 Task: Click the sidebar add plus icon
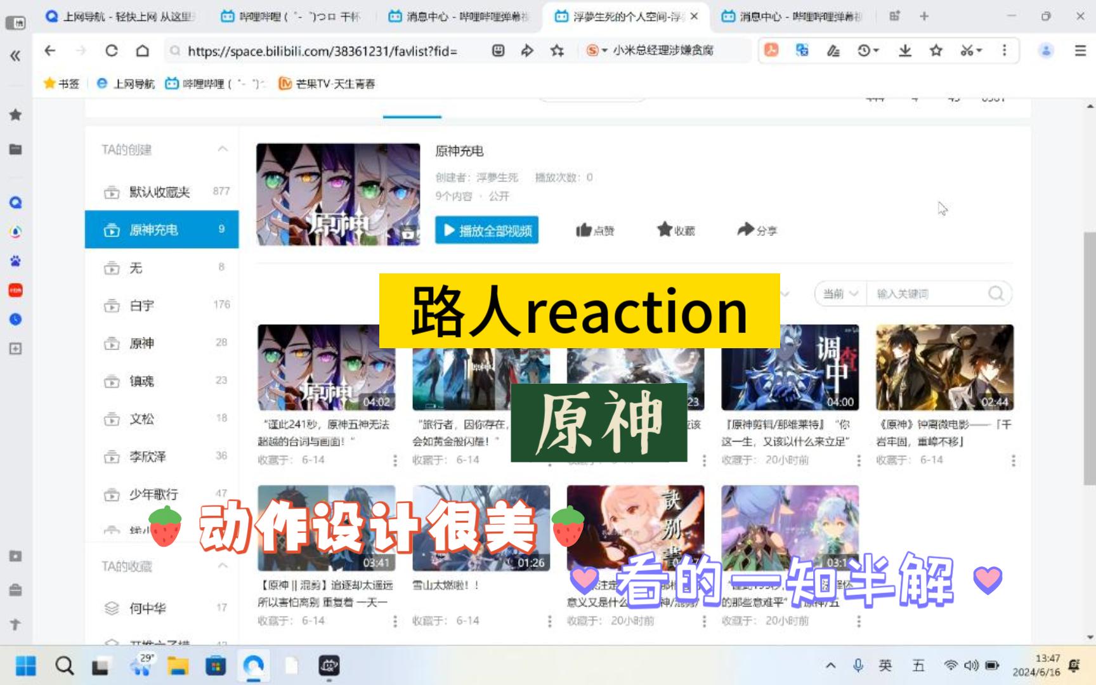click(15, 348)
